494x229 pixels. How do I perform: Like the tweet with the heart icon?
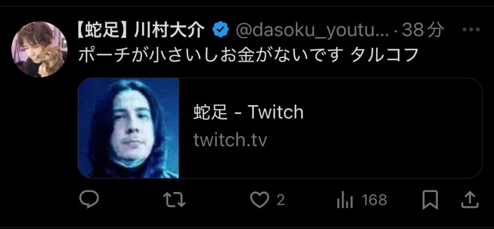(x=259, y=200)
